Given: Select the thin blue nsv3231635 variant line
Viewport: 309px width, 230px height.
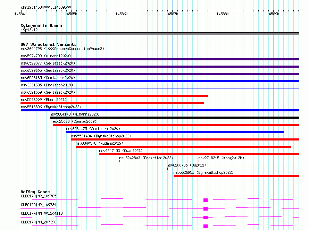Looking at the screenshot, I should pyautogui.click(x=160, y=88).
